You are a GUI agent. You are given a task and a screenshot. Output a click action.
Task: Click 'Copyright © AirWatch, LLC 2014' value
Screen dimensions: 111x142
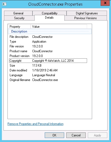click(53, 61)
